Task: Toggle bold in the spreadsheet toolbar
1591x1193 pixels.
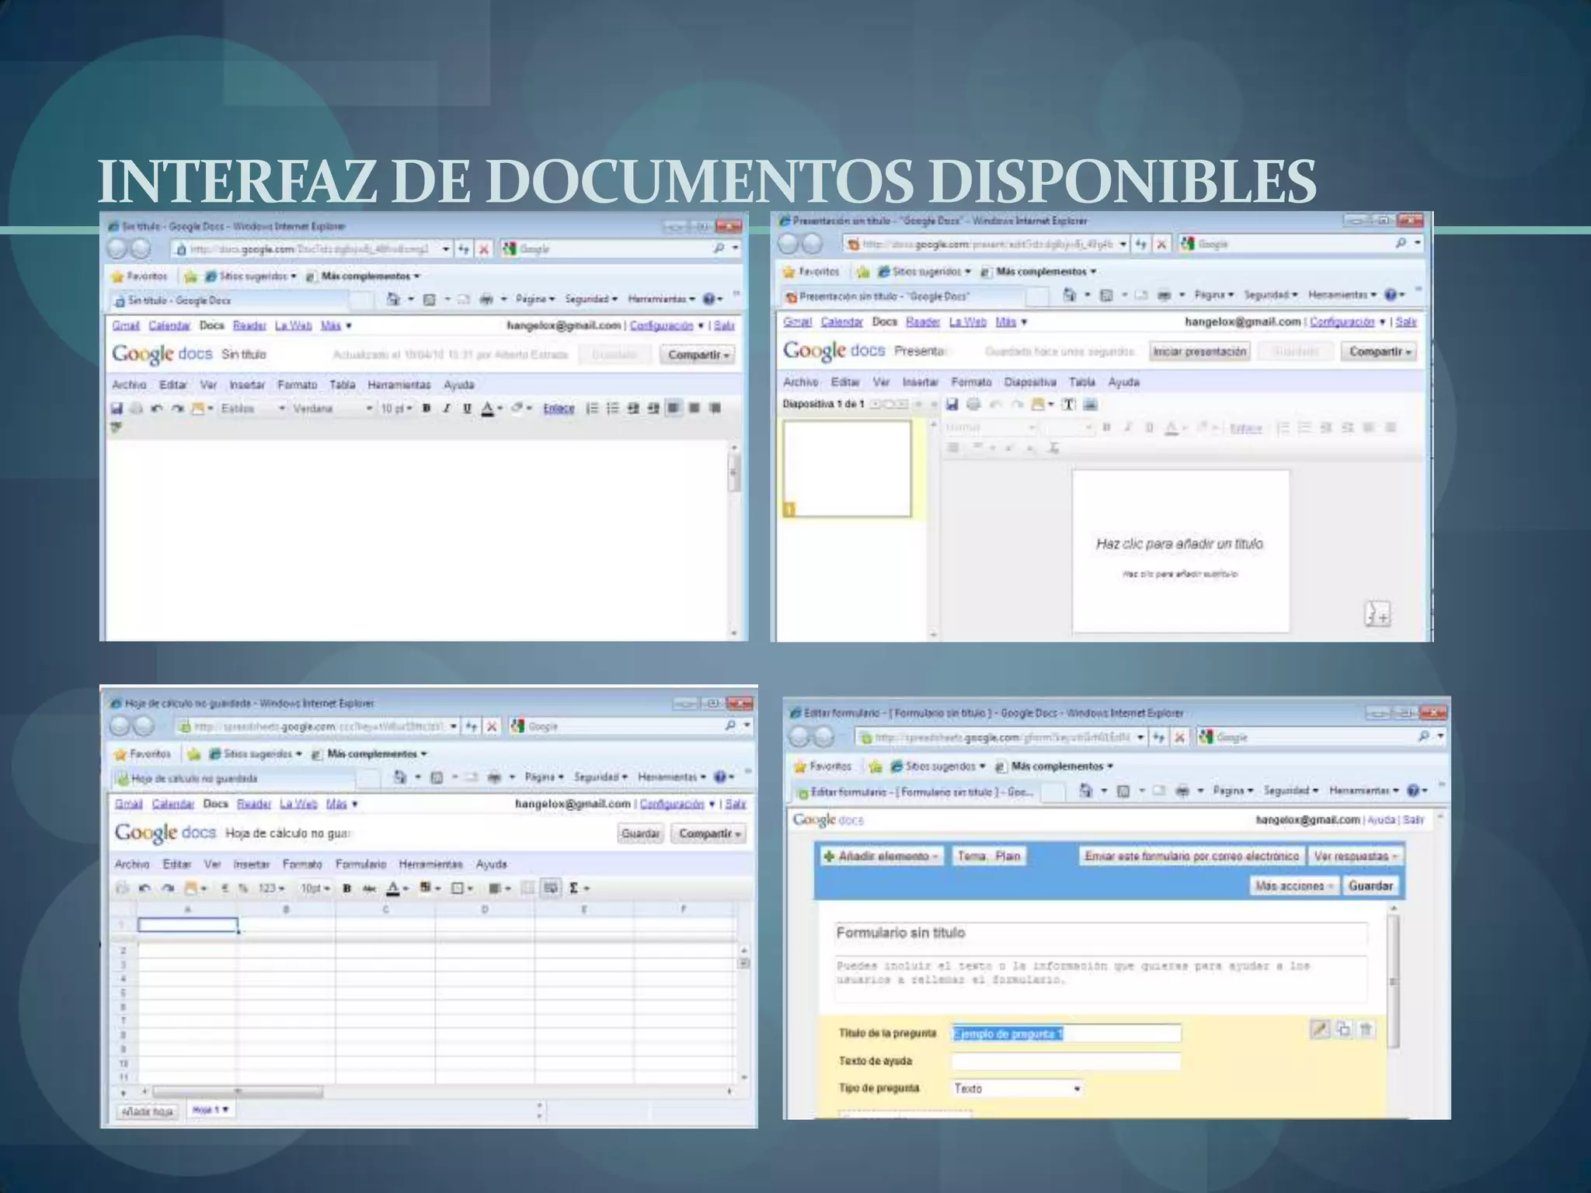Action: [x=346, y=889]
